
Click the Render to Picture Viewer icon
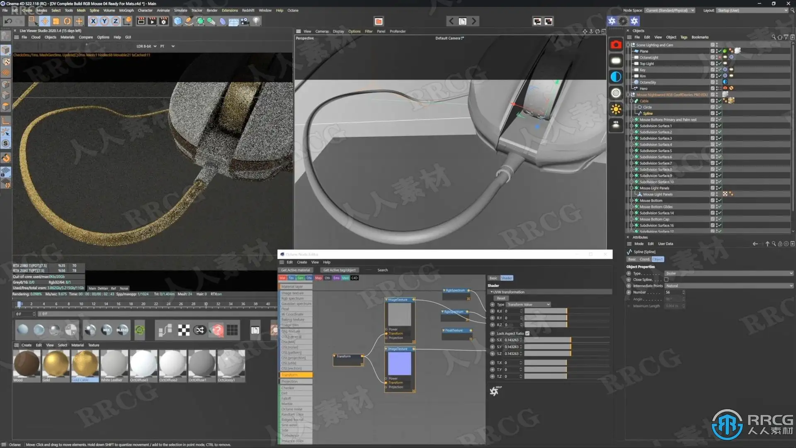152,21
